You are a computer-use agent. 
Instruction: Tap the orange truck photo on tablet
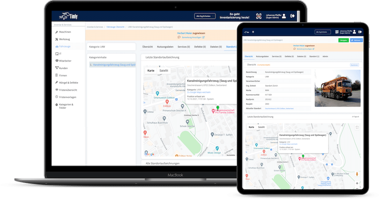tap(337, 88)
